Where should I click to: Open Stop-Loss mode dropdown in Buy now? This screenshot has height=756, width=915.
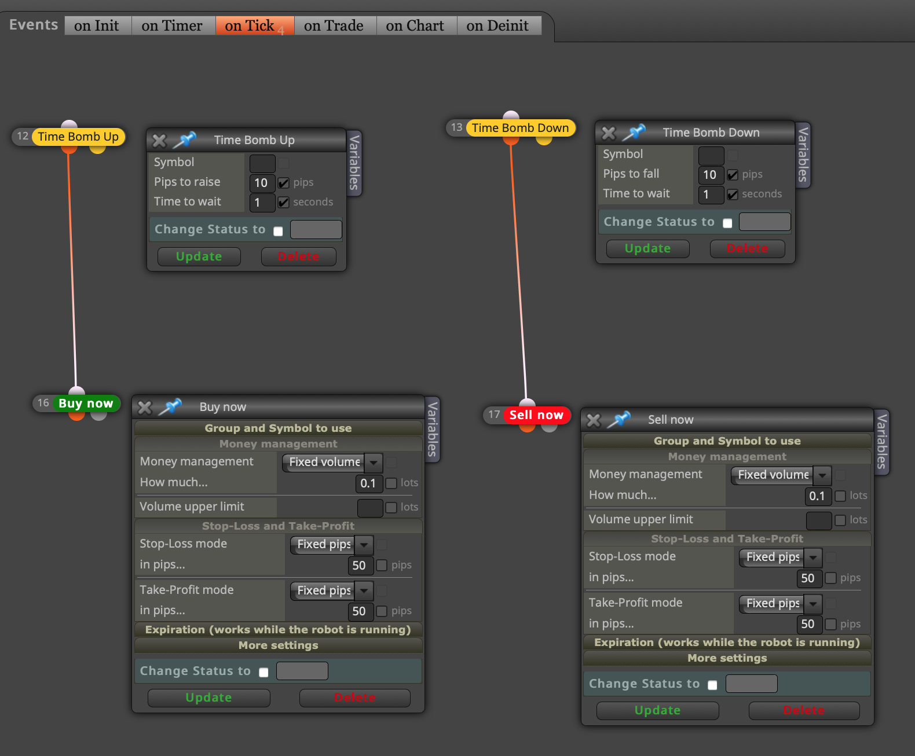pos(332,544)
